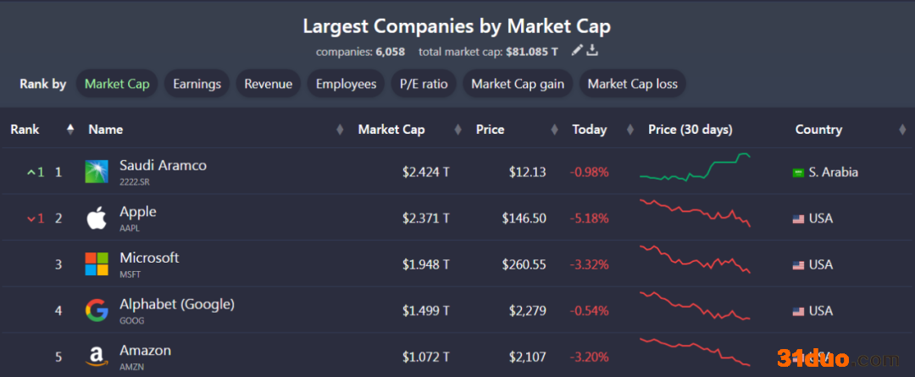
Task: Rank companies by P/E ratio
Action: click(424, 84)
